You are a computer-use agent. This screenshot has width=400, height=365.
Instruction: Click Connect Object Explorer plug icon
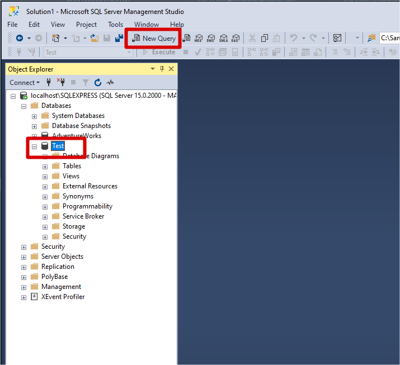coord(49,82)
